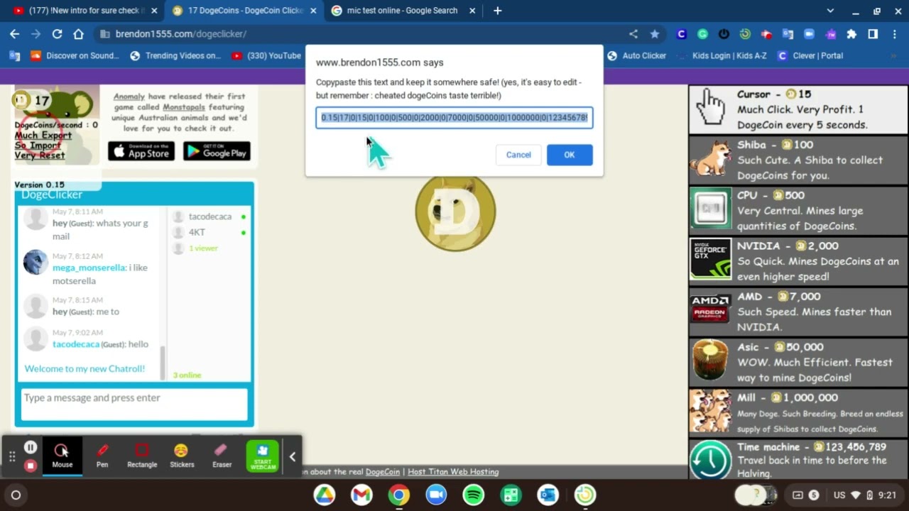Screen dimensions: 909x511
Task: Open the ChromeOS launcher
Action: 16,495
